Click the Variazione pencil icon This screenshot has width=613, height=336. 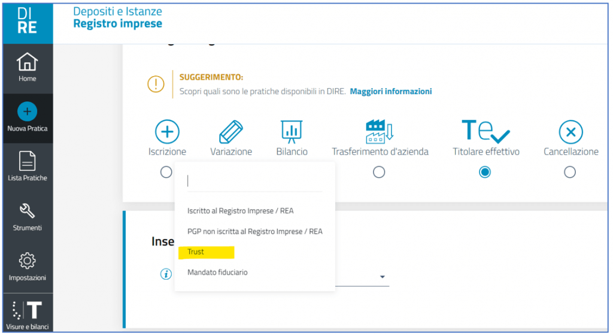pyautogui.click(x=231, y=131)
